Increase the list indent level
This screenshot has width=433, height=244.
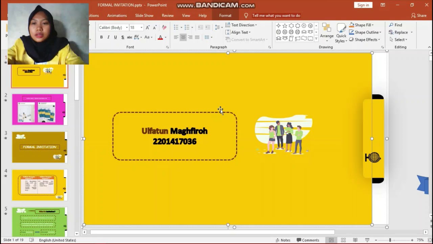tap(208, 27)
